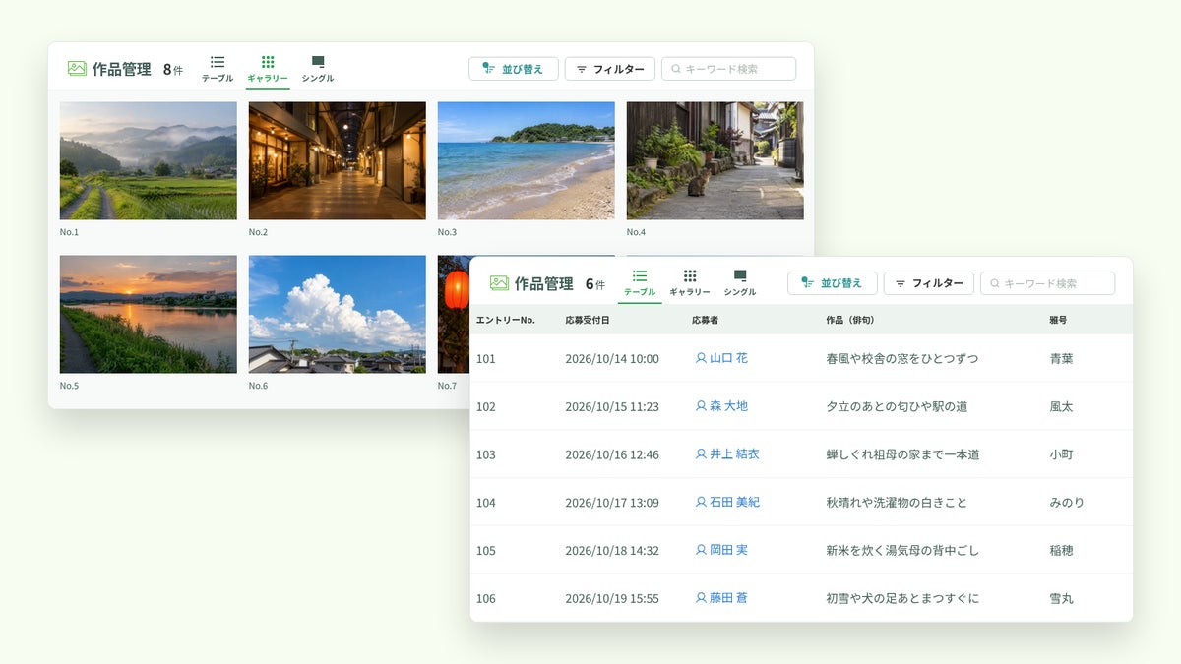Click sort button in table window

coord(833,283)
